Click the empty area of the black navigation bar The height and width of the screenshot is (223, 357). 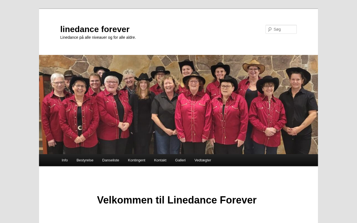[265, 160]
